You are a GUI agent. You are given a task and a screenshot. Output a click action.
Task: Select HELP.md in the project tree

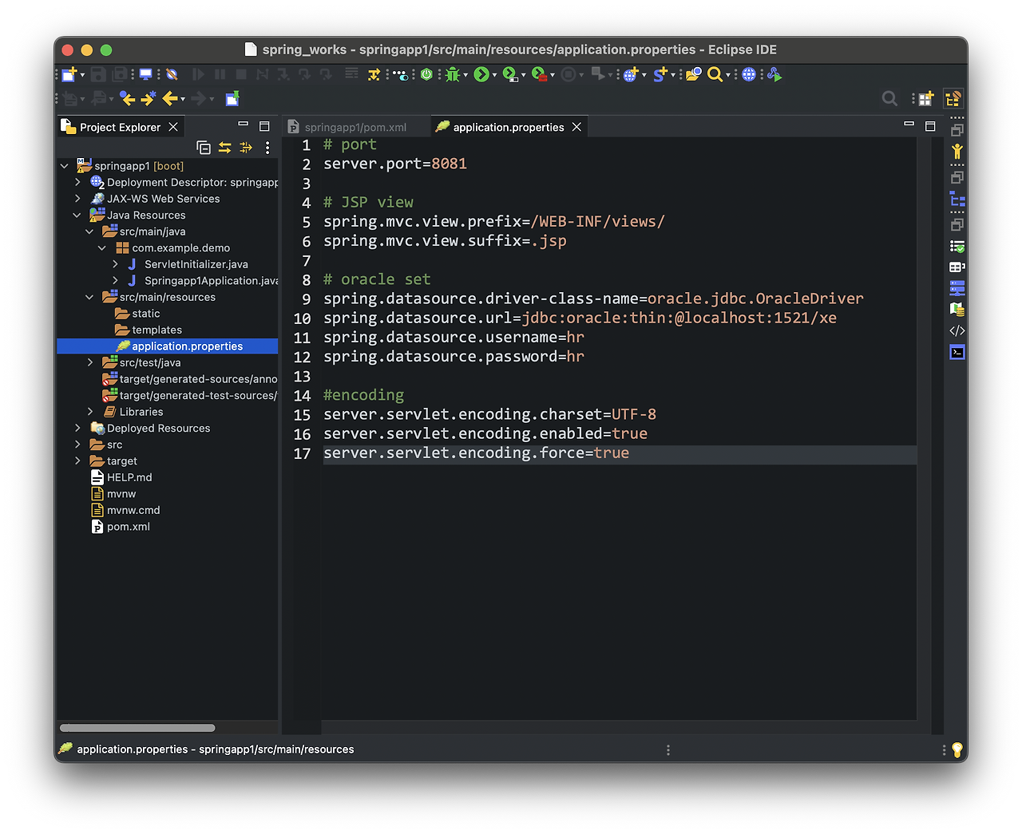coord(129,477)
